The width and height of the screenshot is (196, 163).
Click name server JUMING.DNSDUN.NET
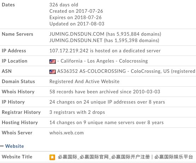click(76, 40)
